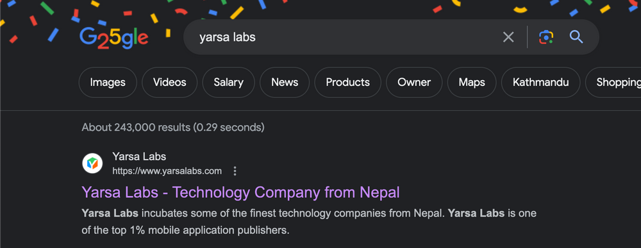Click the Yarsa Labs site name
The height and width of the screenshot is (248, 641).
(139, 156)
